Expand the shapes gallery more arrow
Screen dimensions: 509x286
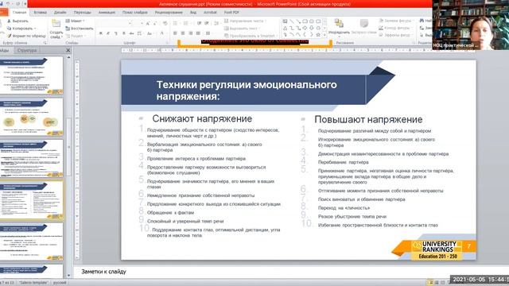click(324, 35)
